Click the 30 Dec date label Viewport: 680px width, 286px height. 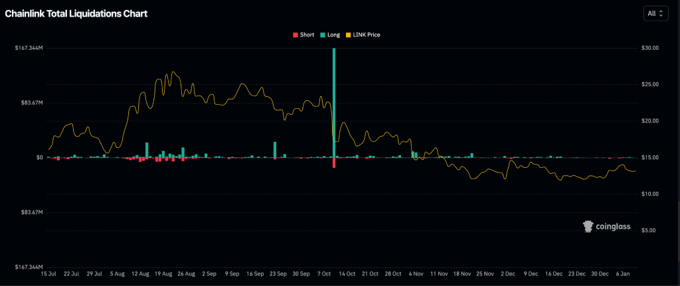pos(600,274)
